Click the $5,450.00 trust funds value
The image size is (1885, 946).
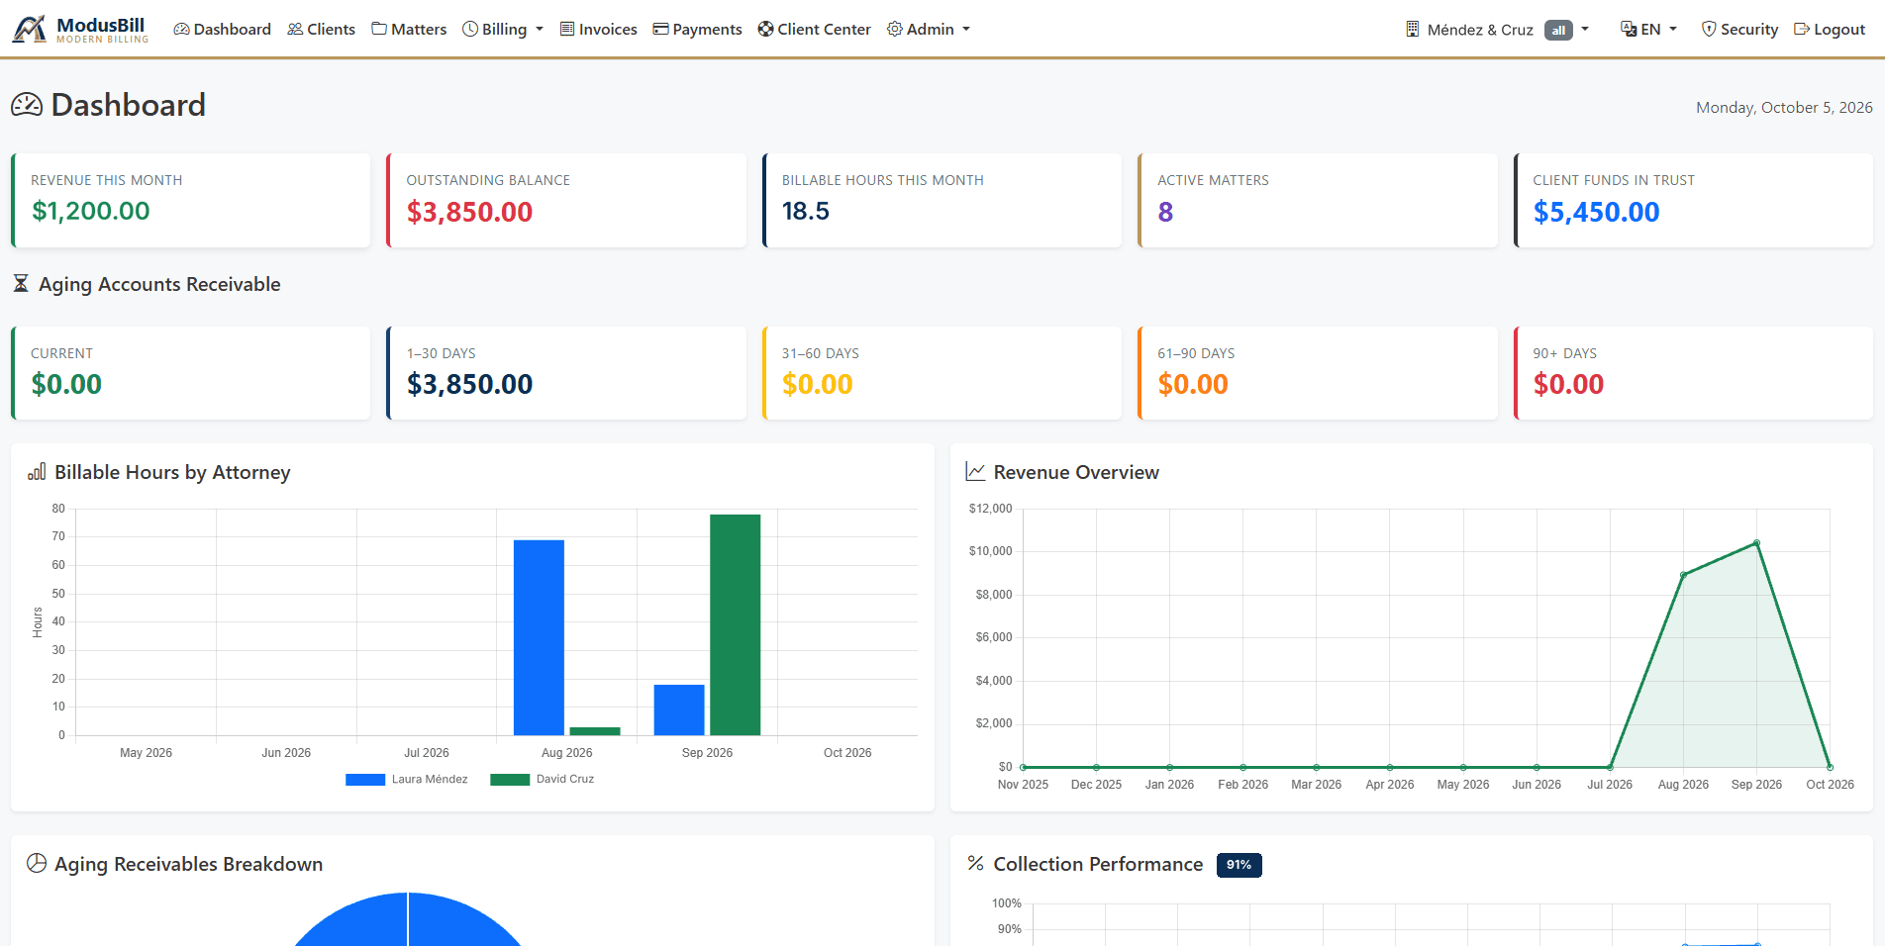1596,212
